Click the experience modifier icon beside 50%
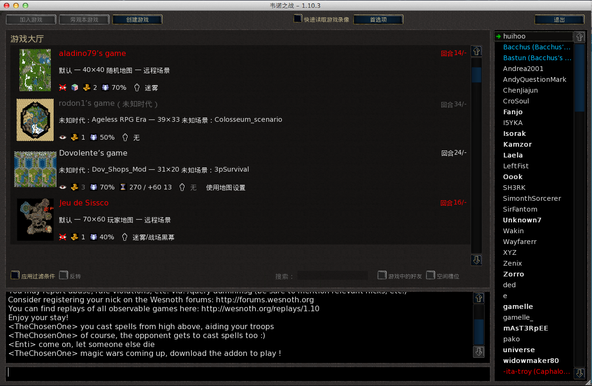592x386 pixels. click(x=93, y=137)
